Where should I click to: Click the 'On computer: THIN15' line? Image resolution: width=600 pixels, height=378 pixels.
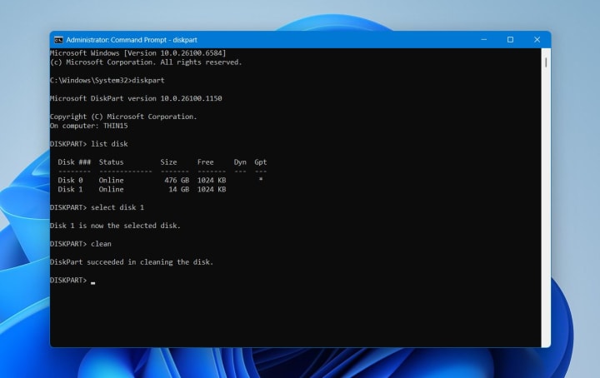click(89, 126)
